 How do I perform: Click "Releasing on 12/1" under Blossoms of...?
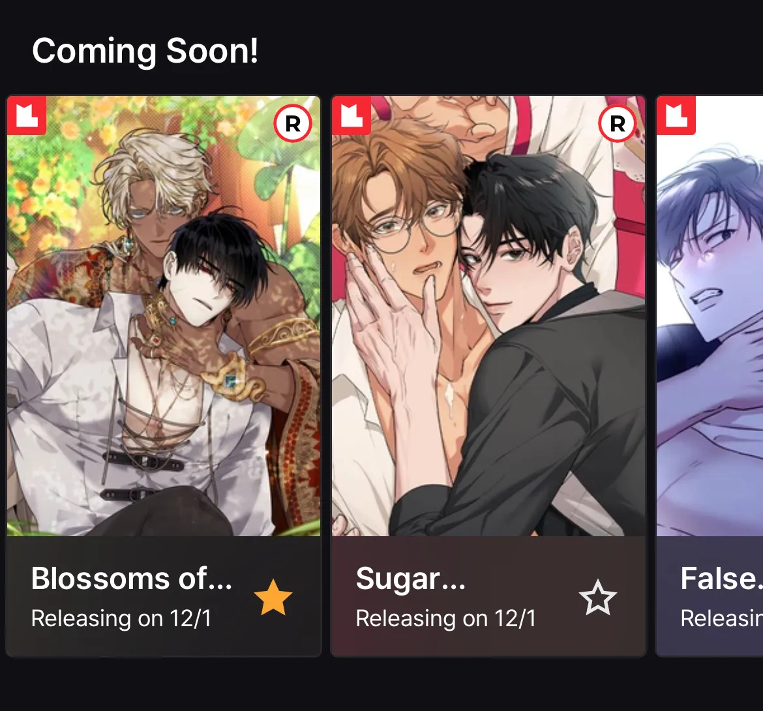(x=121, y=618)
